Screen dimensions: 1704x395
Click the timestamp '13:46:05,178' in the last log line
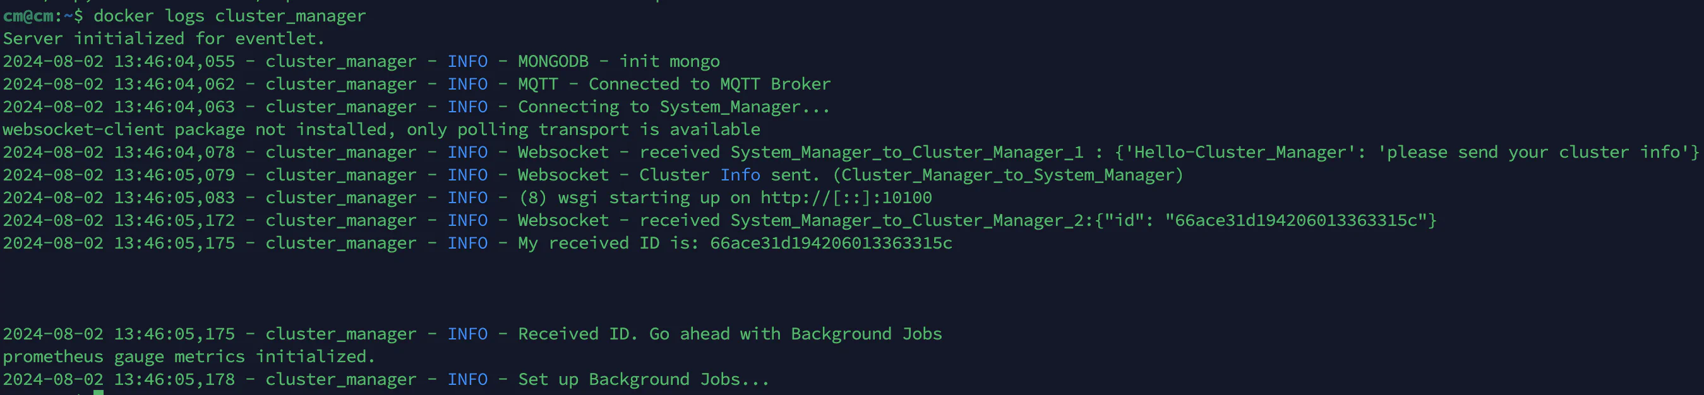point(174,380)
